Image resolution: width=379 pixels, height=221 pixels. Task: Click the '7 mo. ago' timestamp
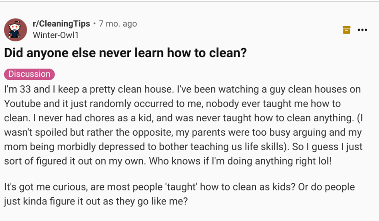pos(118,24)
